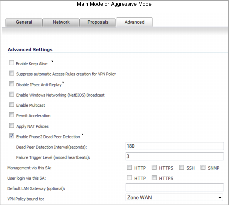
Task: Check HTTPS for User login via this SA
Action: (154, 178)
